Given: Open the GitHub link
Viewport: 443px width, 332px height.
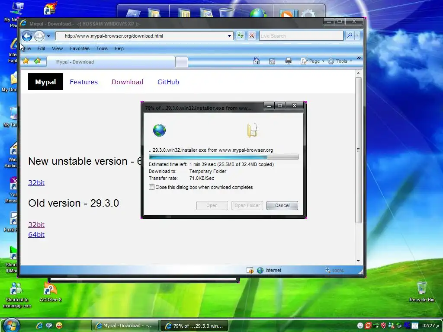Looking at the screenshot, I should click(x=168, y=82).
